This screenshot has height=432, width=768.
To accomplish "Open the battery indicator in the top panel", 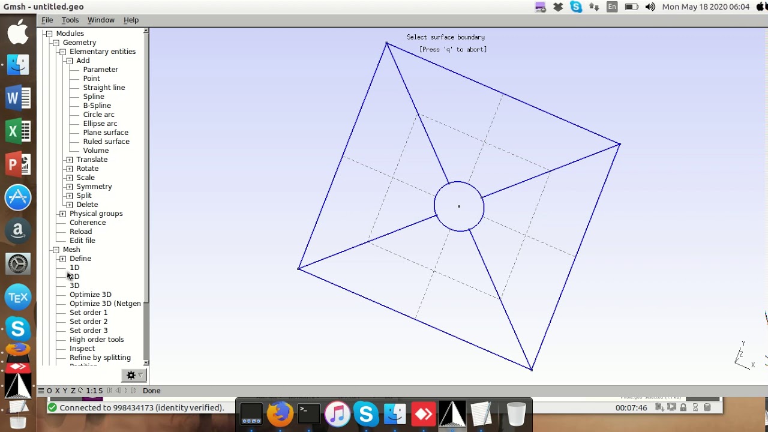I will (631, 7).
